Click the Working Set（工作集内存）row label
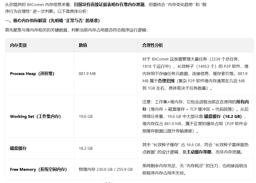The image size is (256, 183). [x=35, y=116]
